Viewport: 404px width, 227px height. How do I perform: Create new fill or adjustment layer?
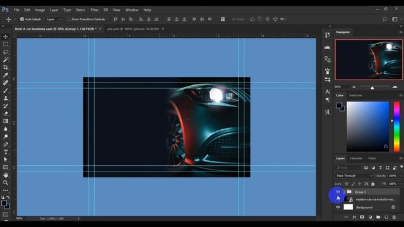(x=371, y=217)
